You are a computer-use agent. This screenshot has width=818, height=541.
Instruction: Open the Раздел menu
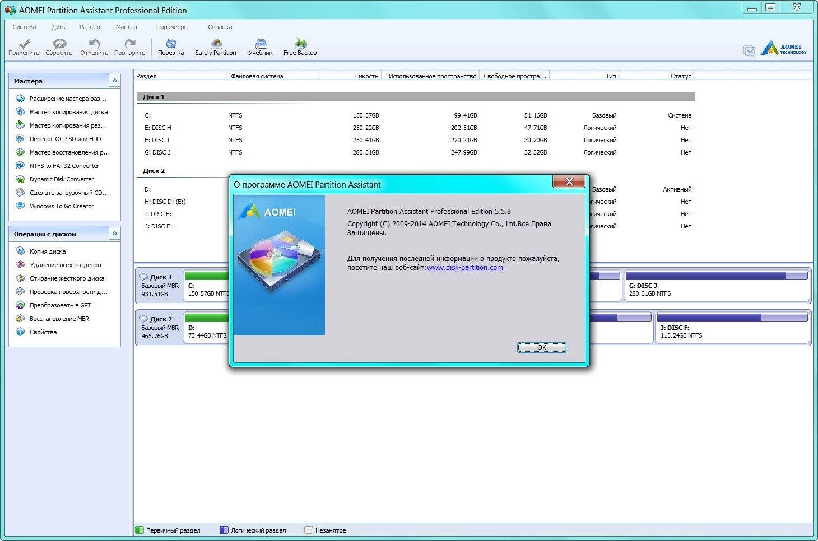[90, 27]
